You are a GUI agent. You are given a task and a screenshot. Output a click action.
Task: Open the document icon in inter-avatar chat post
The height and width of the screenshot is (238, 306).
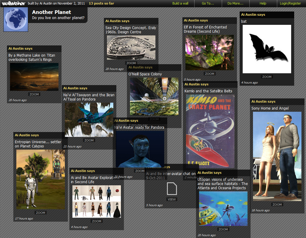(172, 189)
